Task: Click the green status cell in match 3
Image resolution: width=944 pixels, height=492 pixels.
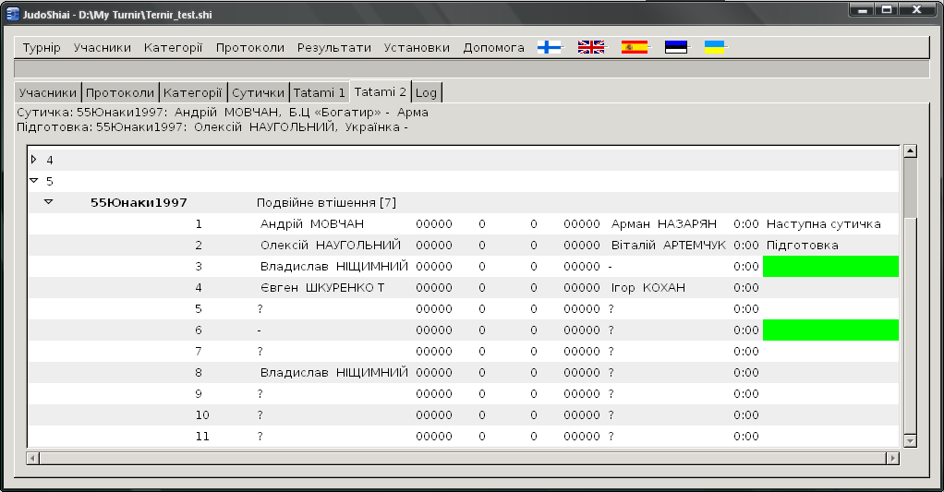Action: 829,266
